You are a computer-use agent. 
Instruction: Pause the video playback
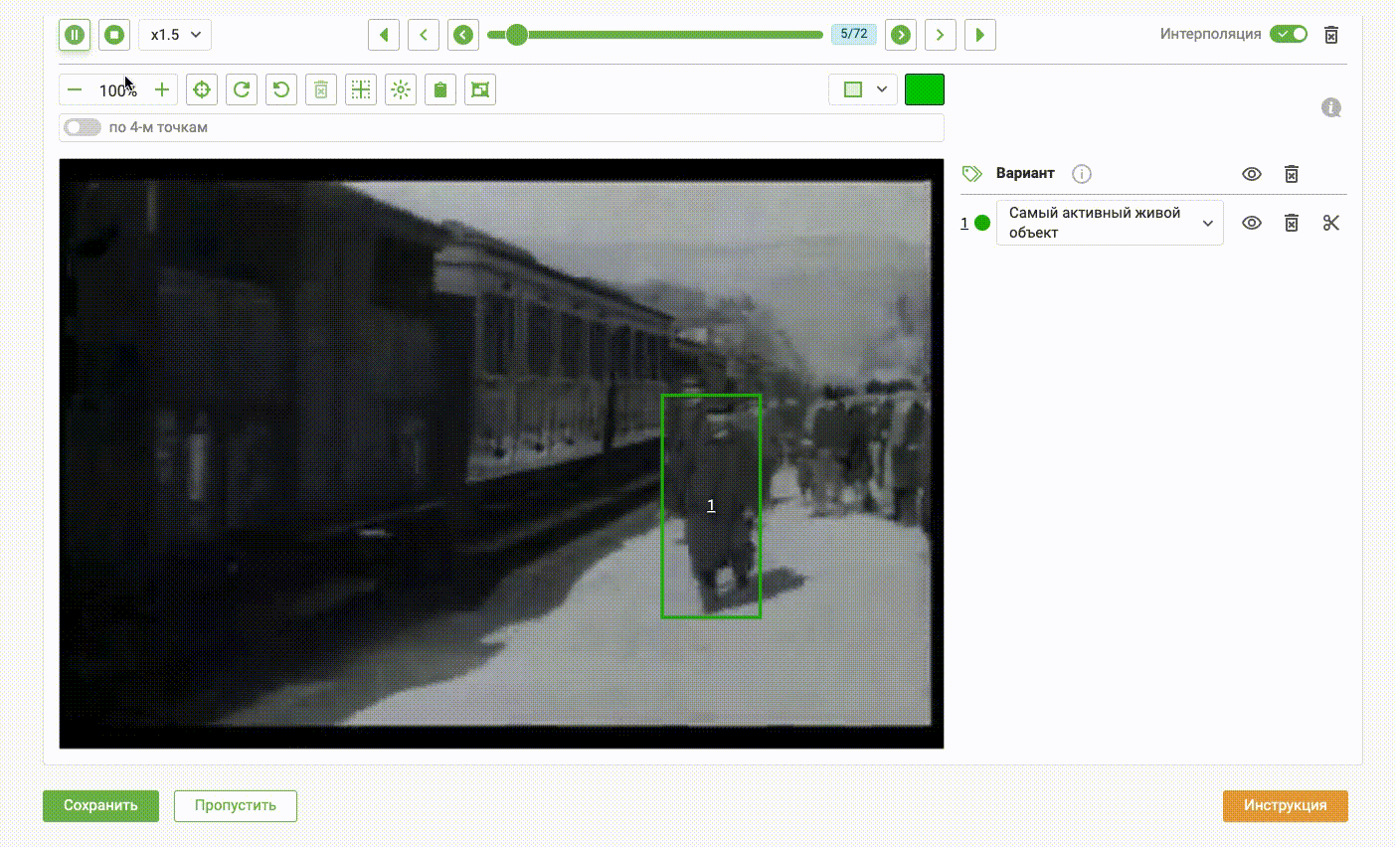pos(75,35)
